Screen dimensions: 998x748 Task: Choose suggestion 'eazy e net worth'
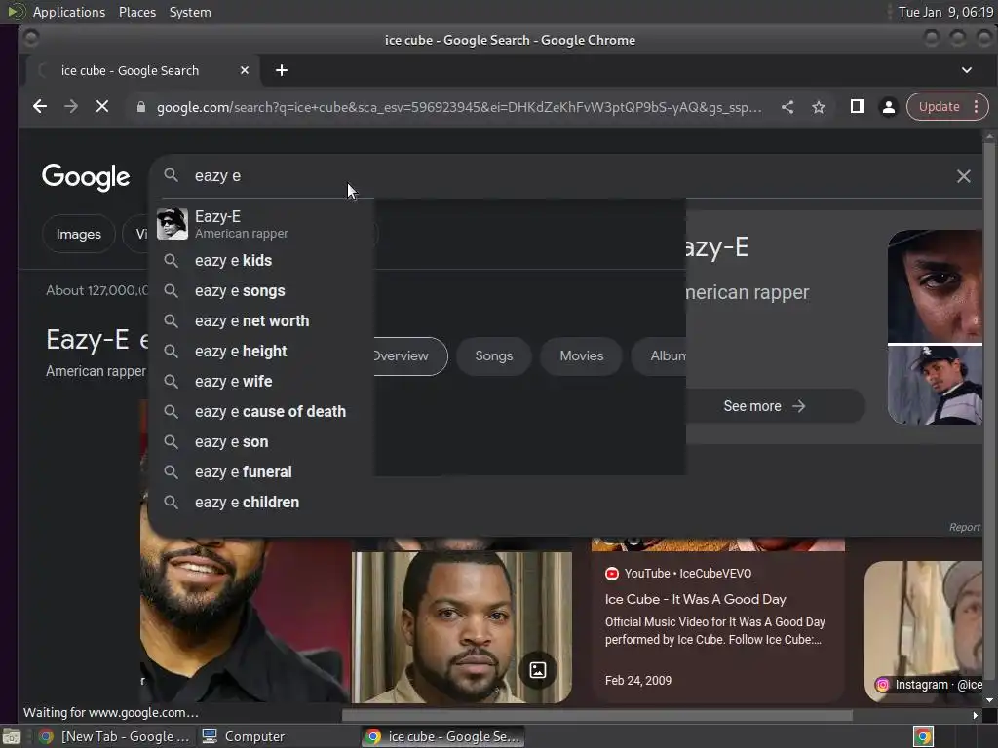tap(261, 321)
